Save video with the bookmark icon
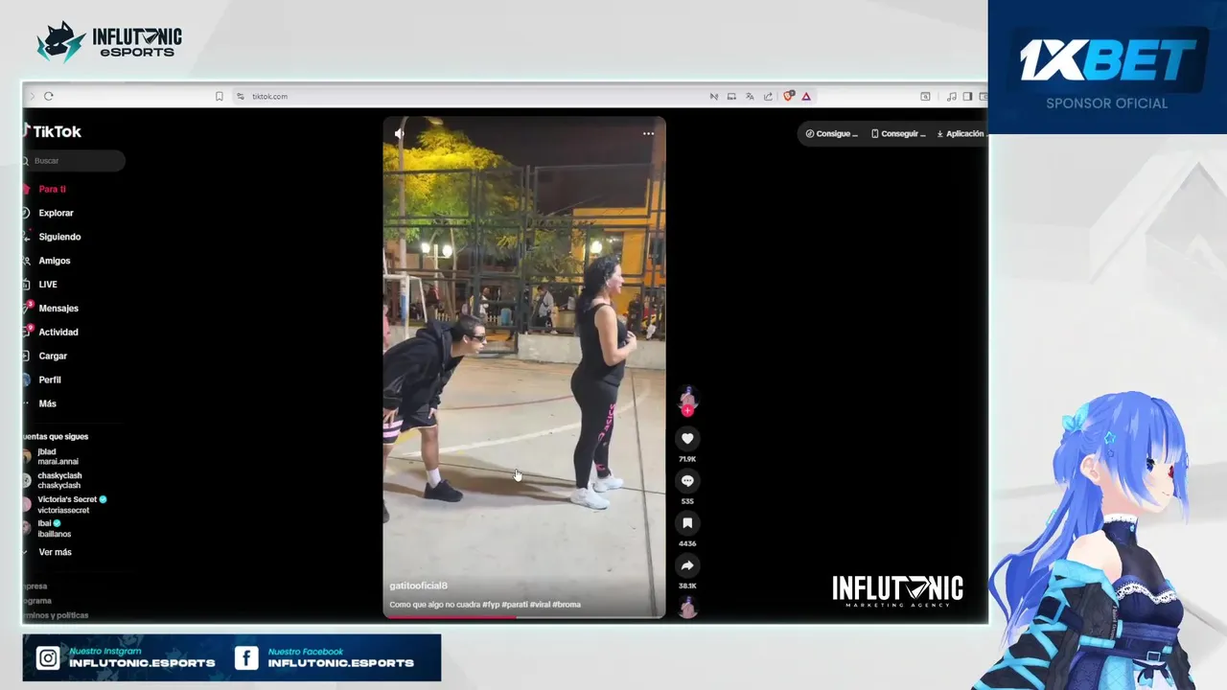The image size is (1227, 690). pyautogui.click(x=687, y=523)
